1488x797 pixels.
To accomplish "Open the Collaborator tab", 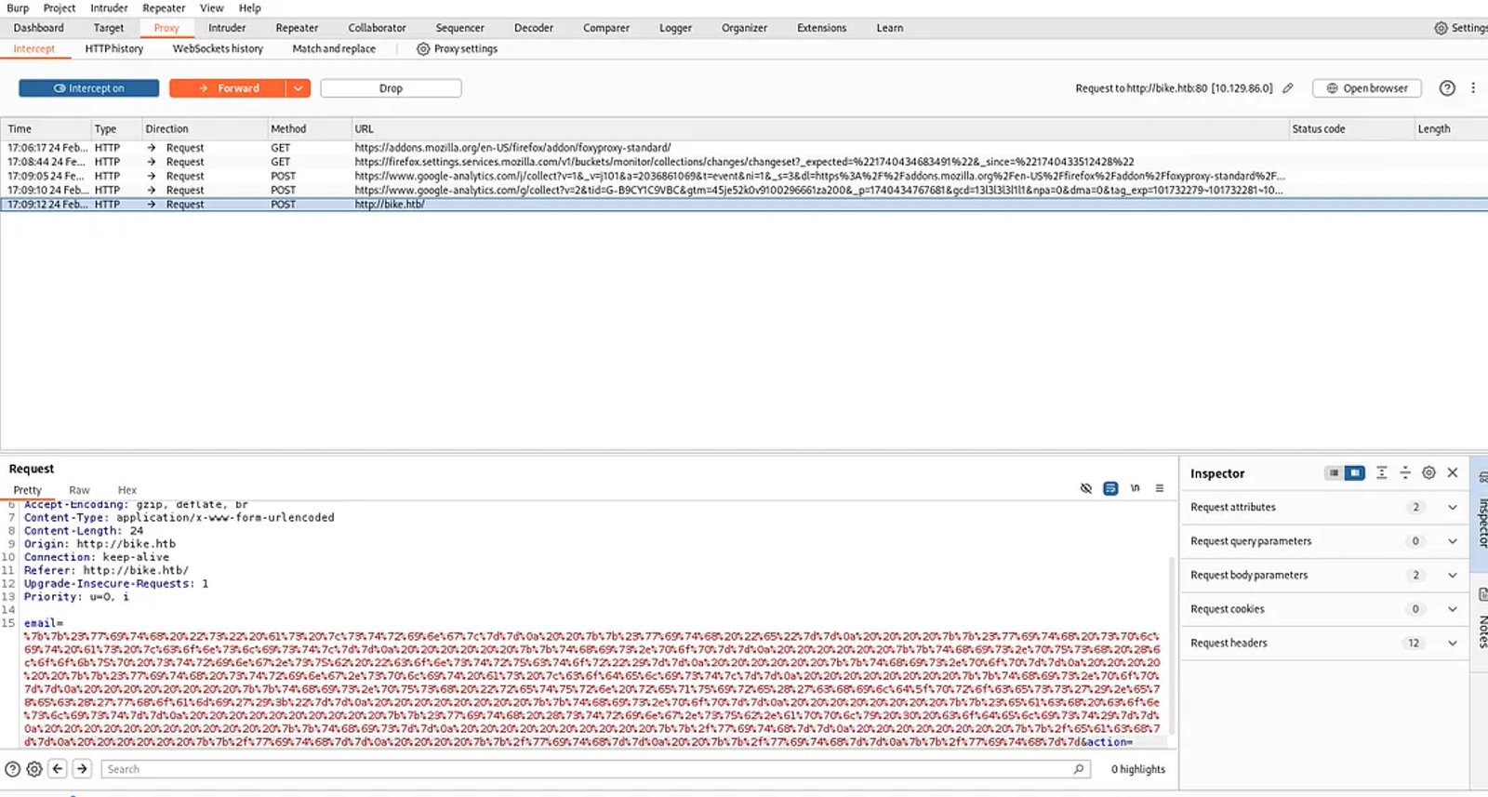I will 378,28.
